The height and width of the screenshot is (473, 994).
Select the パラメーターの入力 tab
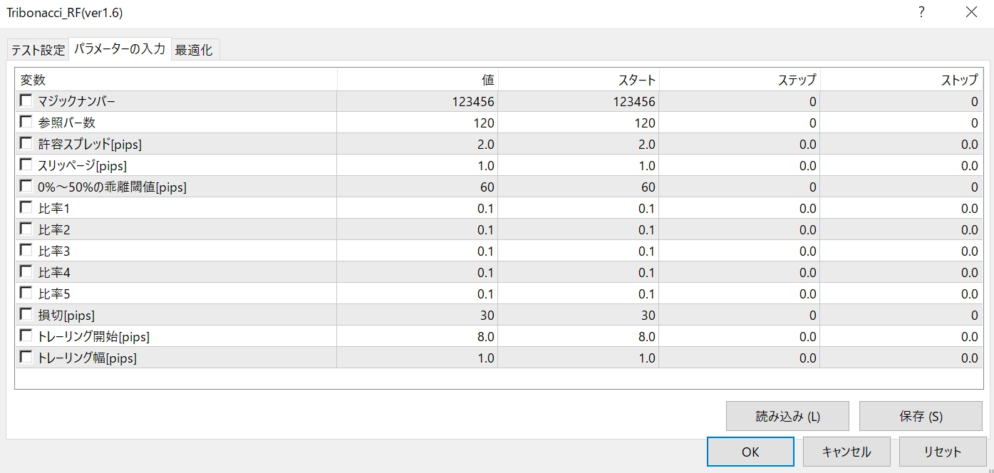[120, 49]
